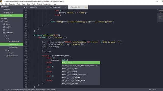Image resolution: width=163 pixels, height=91 pixels.
Task: Click the 'switch($sql->affected_rows){' line
Action: click(x=57, y=56)
